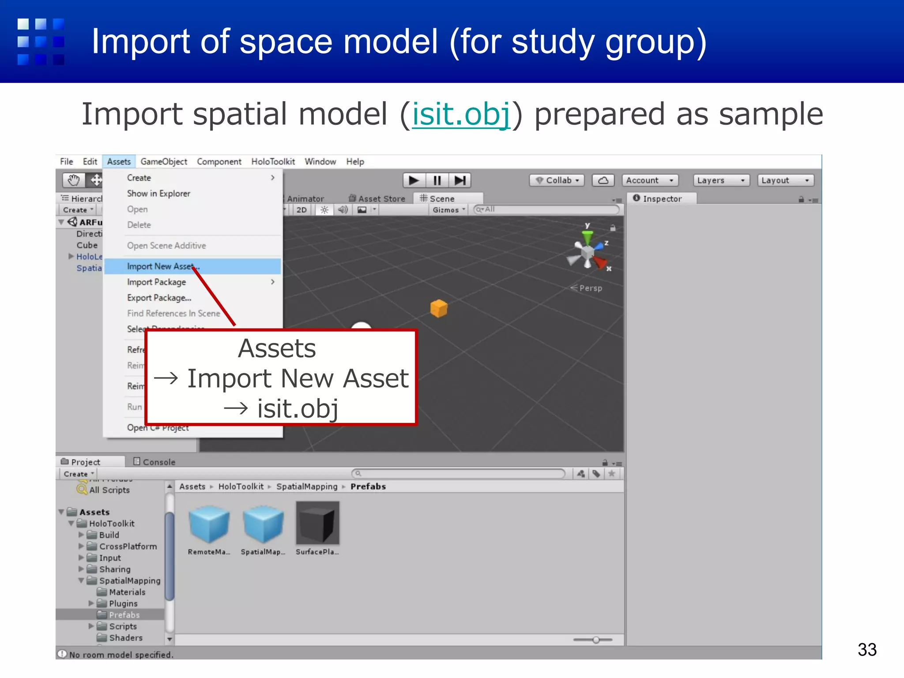Click the Scene search field
Image resolution: width=904 pixels, height=678 pixels.
(x=546, y=209)
